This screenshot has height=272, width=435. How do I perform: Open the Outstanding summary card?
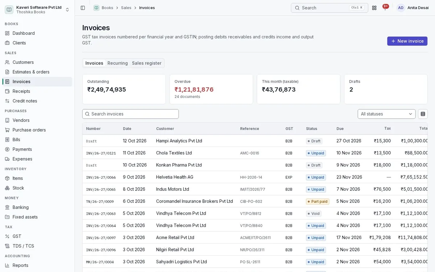(x=124, y=89)
